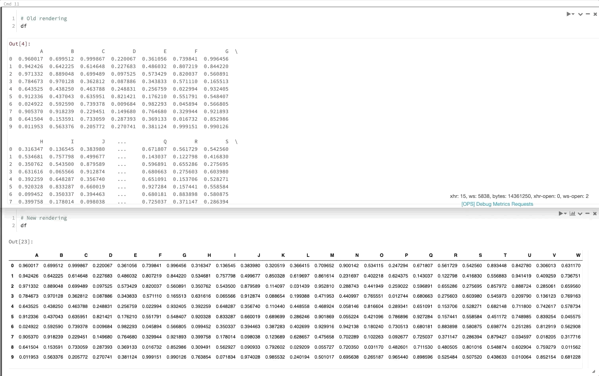Click column header W in the new table
The image size is (599, 376).
tap(578, 255)
